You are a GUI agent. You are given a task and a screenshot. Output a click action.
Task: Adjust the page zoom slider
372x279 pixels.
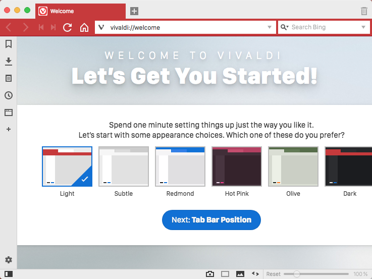click(316, 274)
